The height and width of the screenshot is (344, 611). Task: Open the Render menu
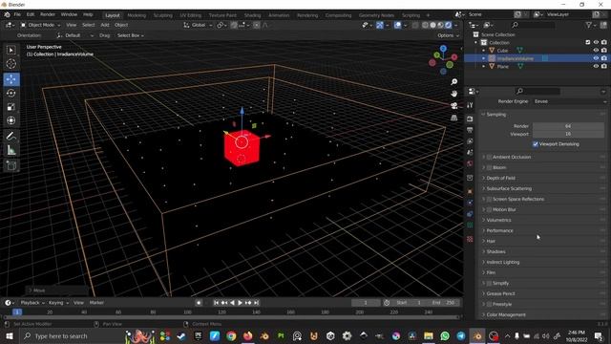tap(48, 14)
